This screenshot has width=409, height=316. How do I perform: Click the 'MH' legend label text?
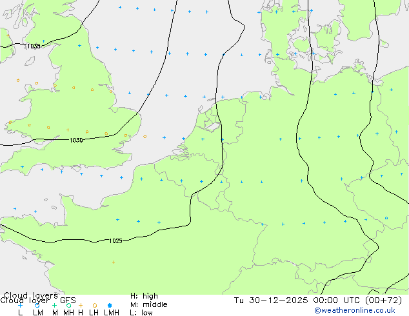pyautogui.click(x=68, y=312)
